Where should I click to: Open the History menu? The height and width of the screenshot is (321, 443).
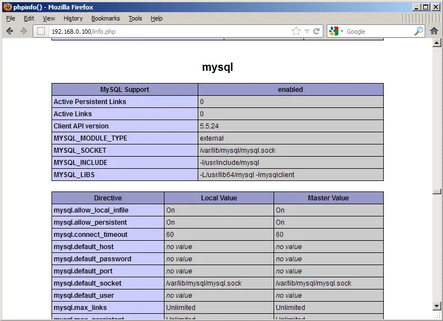click(x=73, y=18)
